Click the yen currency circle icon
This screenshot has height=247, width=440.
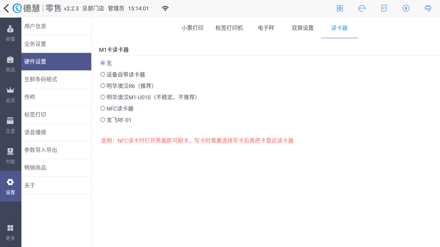(x=406, y=9)
